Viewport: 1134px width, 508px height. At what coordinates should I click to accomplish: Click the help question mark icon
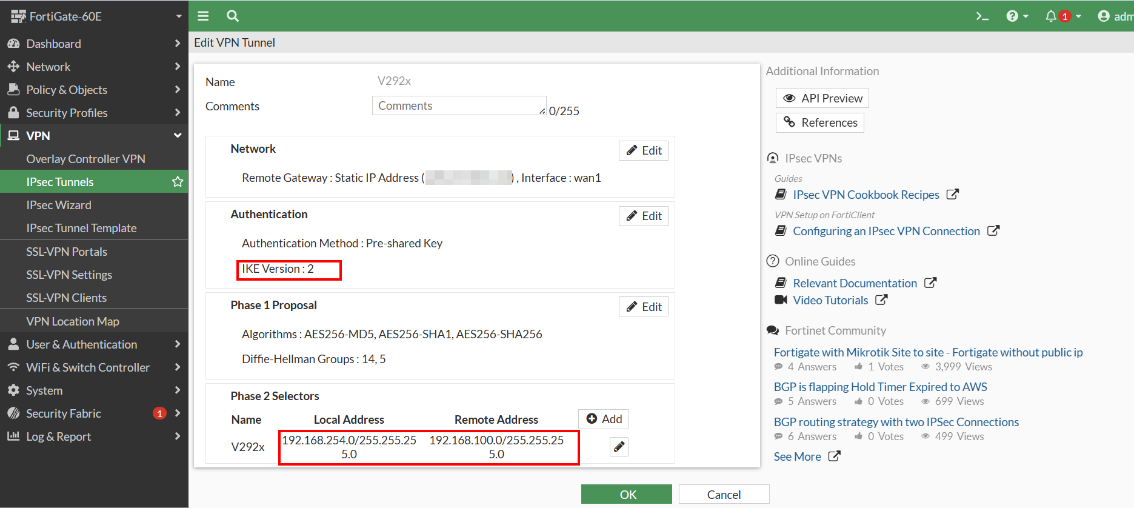pos(1012,16)
